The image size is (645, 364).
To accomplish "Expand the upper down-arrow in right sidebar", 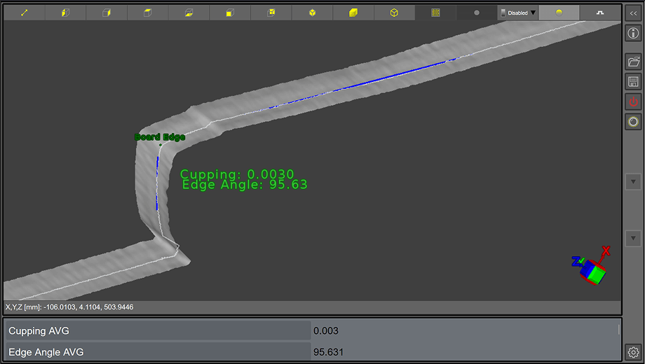I will click(x=633, y=181).
